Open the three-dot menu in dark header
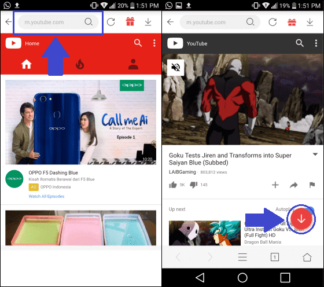The height and width of the screenshot is (287, 324). [x=316, y=43]
